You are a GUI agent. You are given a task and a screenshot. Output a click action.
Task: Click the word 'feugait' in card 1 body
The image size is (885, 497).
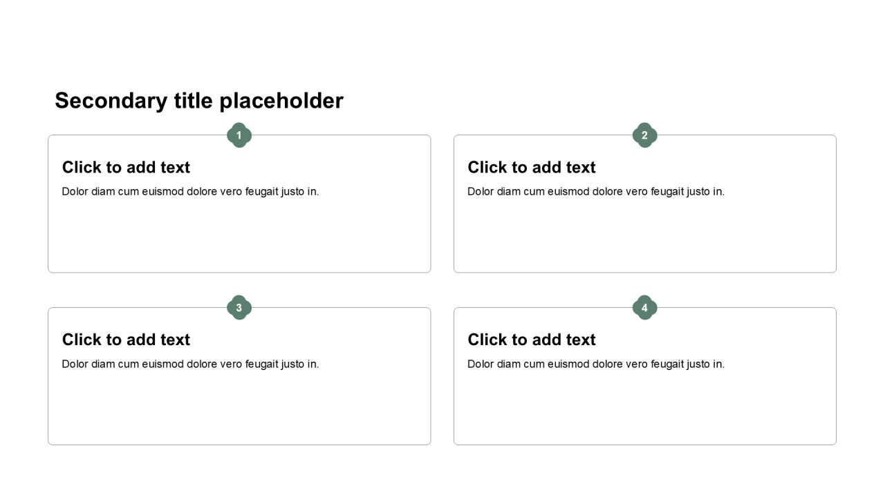(x=262, y=192)
